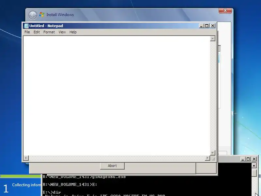Screen dimensions: 261x196
Task: Click inside the Notepad text area
Action: point(116,95)
